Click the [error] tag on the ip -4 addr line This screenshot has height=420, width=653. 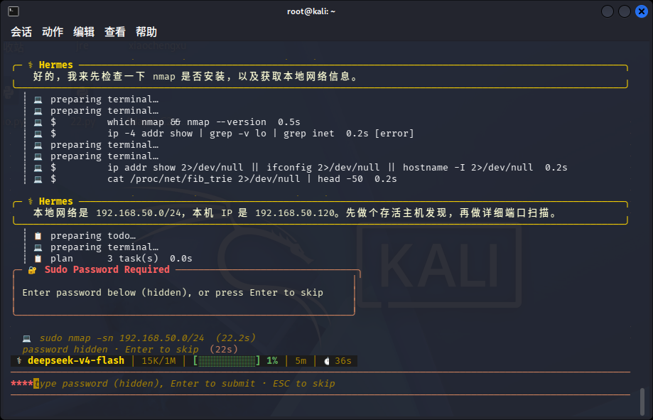(x=394, y=134)
